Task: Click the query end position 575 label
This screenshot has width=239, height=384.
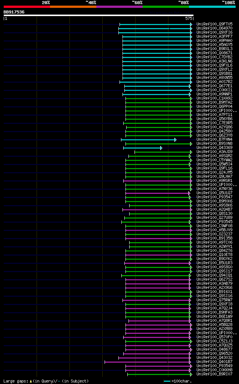Action: pos(189,19)
